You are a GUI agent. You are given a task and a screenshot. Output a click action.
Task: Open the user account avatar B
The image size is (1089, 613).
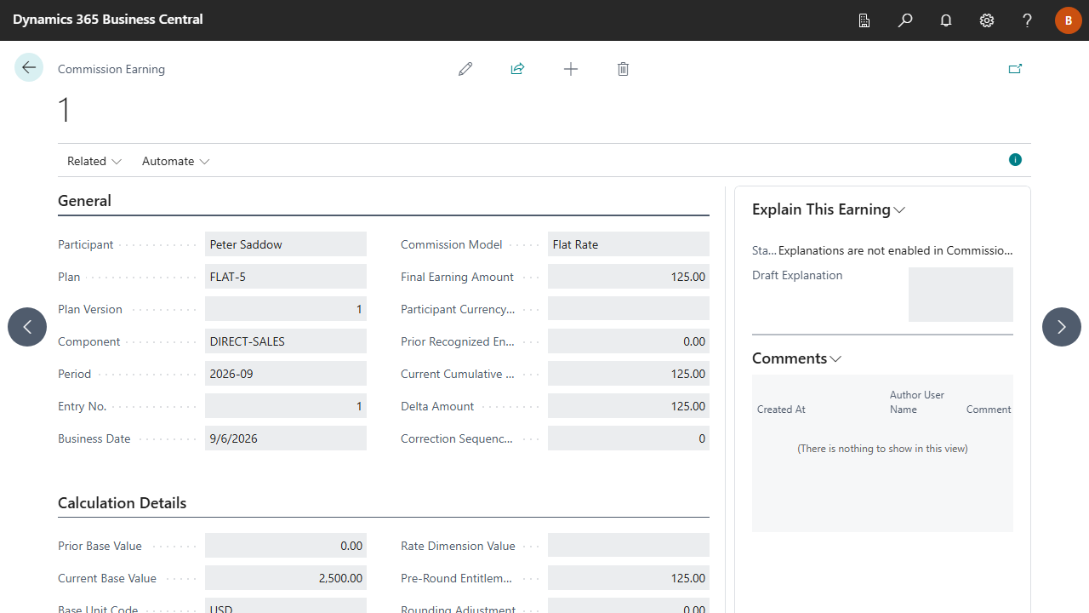coord(1069,20)
